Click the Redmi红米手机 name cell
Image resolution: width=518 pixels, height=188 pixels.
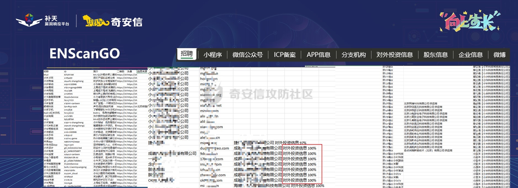52,113
